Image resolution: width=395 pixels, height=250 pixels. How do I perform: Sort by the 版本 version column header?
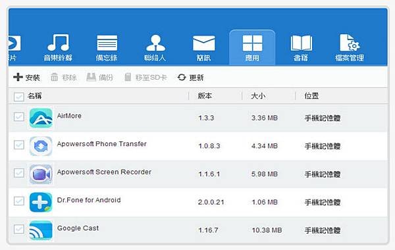coord(205,95)
